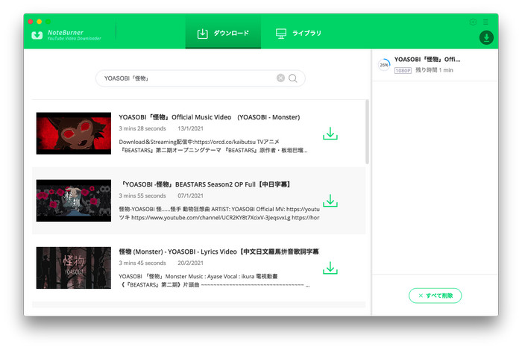Click the description Monster Music : Ayase Vocal
Image resolution: width=522 pixels, height=350 pixels.
(x=214, y=281)
